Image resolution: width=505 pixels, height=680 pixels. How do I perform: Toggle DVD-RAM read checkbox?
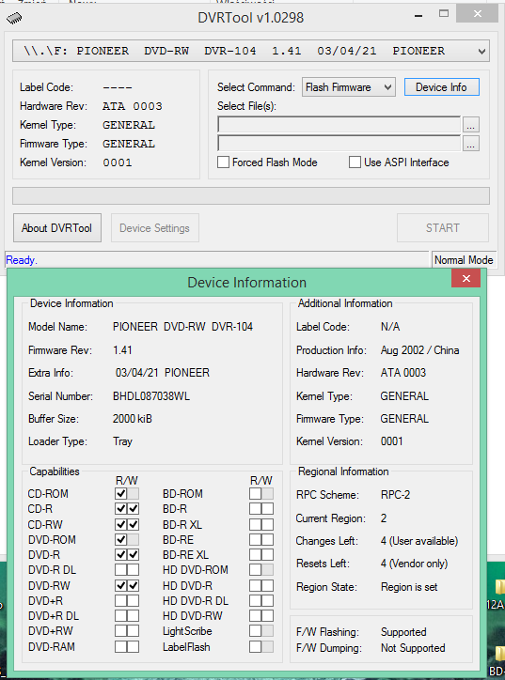120,647
